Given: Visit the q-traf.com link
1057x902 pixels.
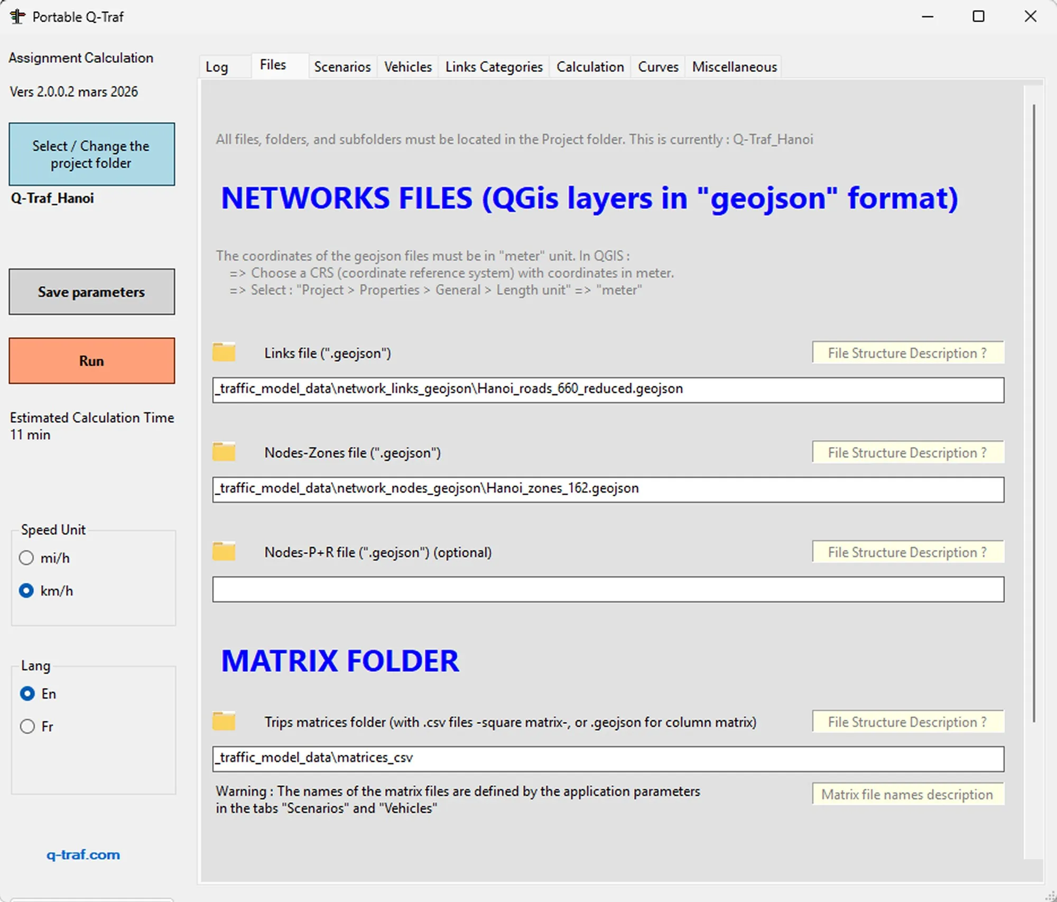Looking at the screenshot, I should pyautogui.click(x=82, y=855).
